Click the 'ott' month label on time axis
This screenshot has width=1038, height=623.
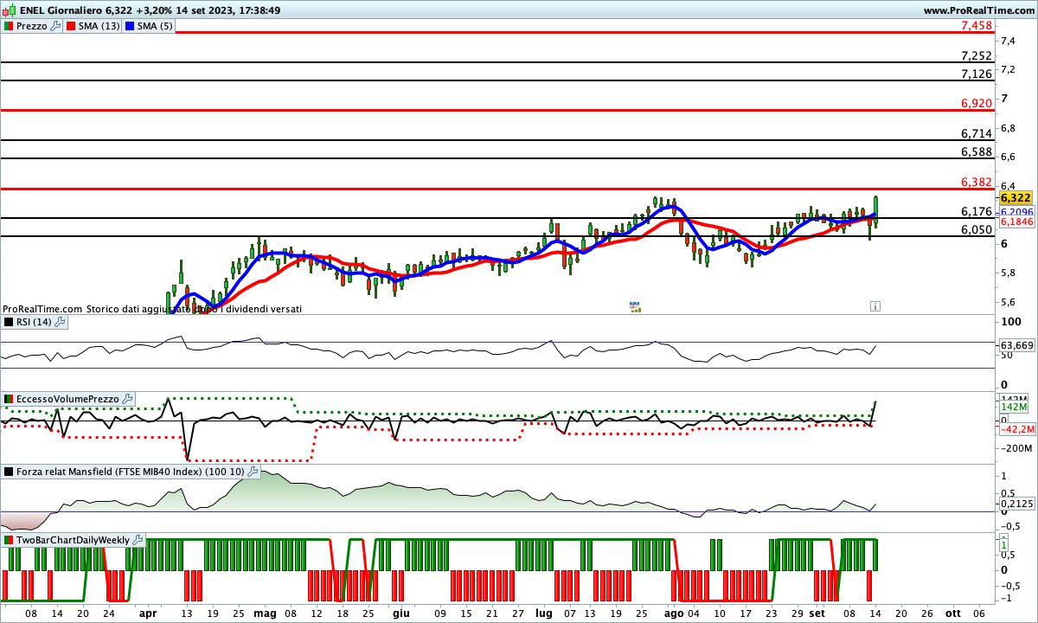[952, 613]
